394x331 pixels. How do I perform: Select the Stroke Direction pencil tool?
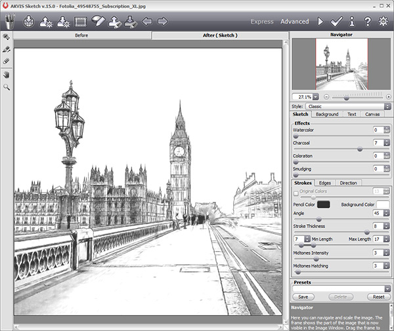(7, 49)
